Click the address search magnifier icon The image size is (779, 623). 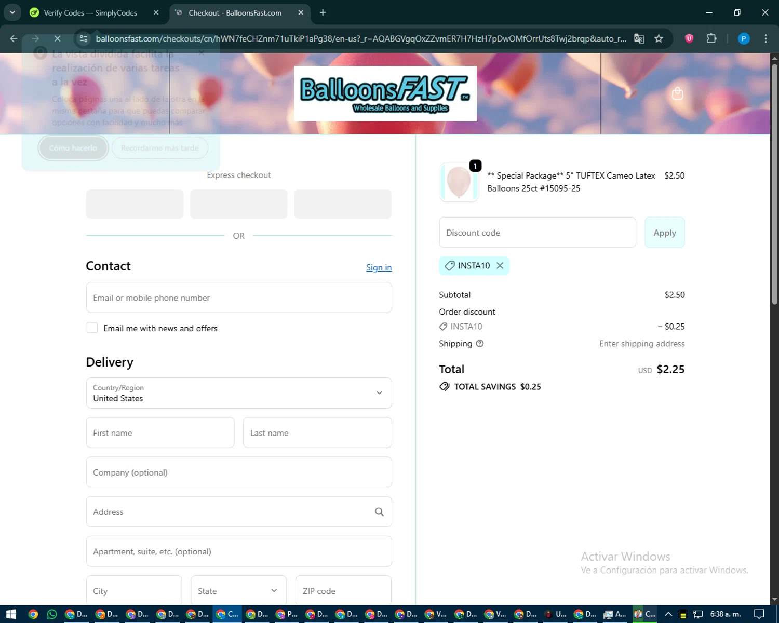379,512
